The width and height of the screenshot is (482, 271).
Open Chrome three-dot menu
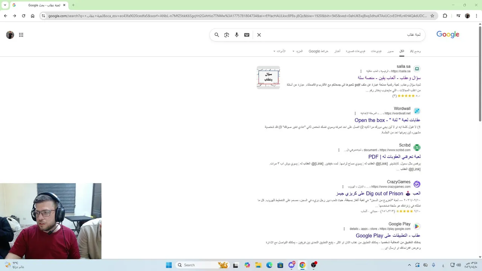point(476,16)
